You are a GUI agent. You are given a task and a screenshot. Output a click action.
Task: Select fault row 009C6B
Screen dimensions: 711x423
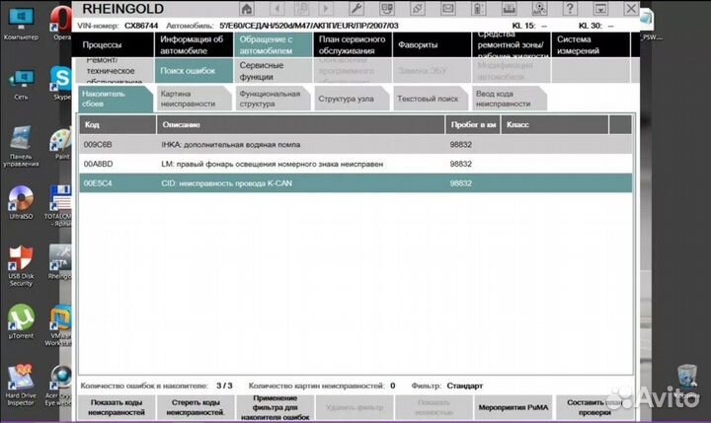coord(355,145)
